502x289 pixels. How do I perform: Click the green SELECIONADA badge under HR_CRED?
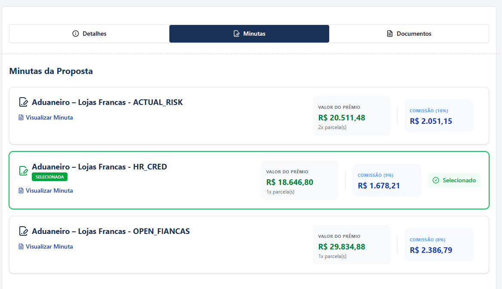coord(49,177)
